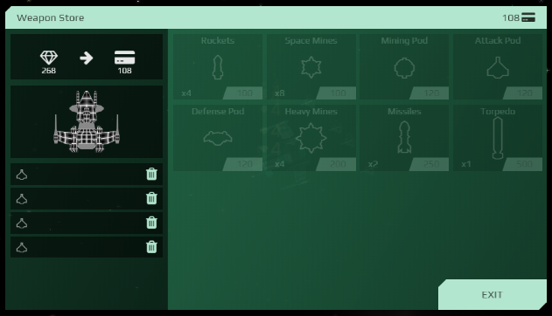Click the Missiles icon

pyautogui.click(x=404, y=137)
